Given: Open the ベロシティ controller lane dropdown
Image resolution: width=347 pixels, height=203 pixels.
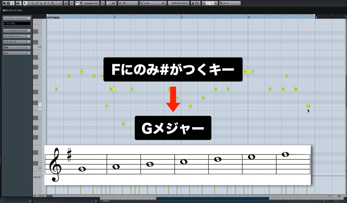Looking at the screenshot, I should point(37,177).
